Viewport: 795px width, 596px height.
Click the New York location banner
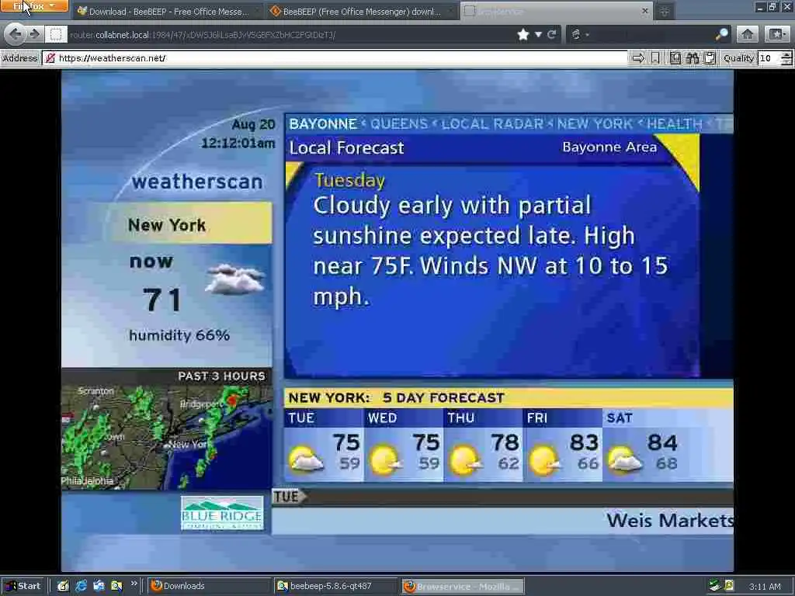tap(189, 223)
